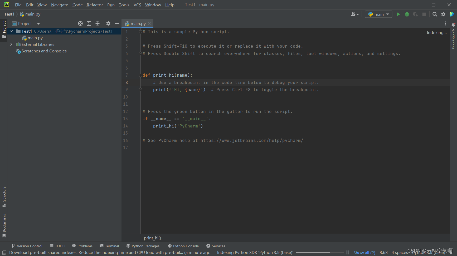Image resolution: width=457 pixels, height=256 pixels.
Task: Open TODO tool window
Action: tap(57, 246)
